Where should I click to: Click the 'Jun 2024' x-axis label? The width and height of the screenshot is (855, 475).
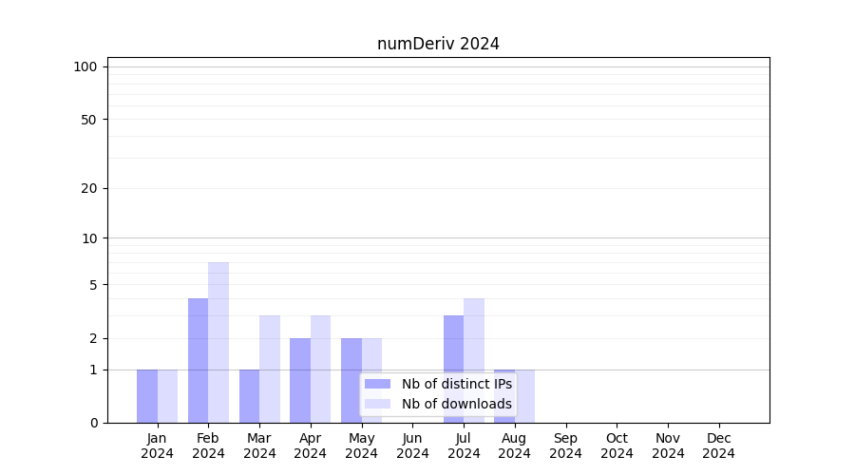click(412, 446)
